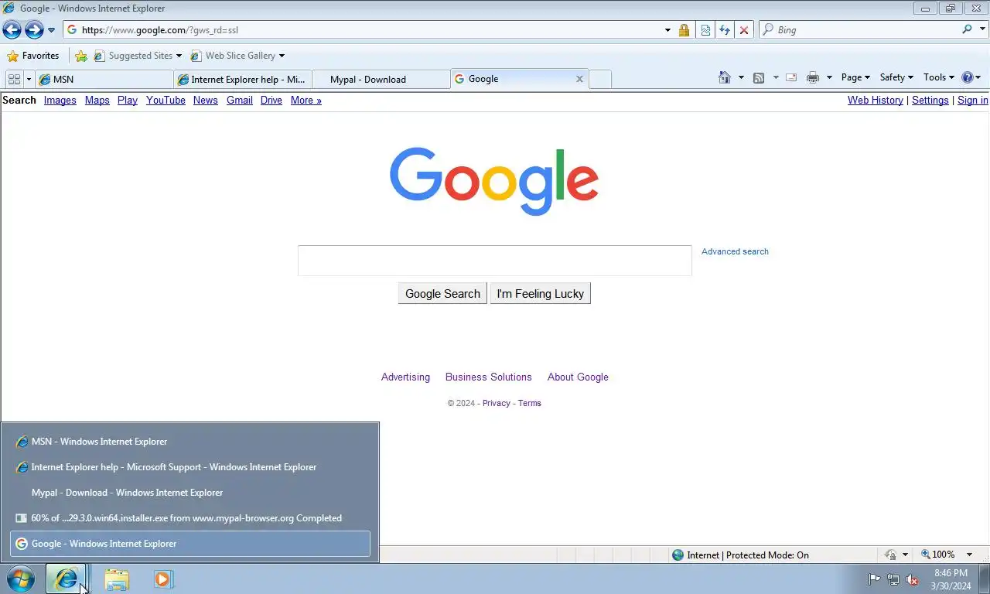This screenshot has width=990, height=594.
Task: Click the Home icon in command bar
Action: pyautogui.click(x=725, y=77)
